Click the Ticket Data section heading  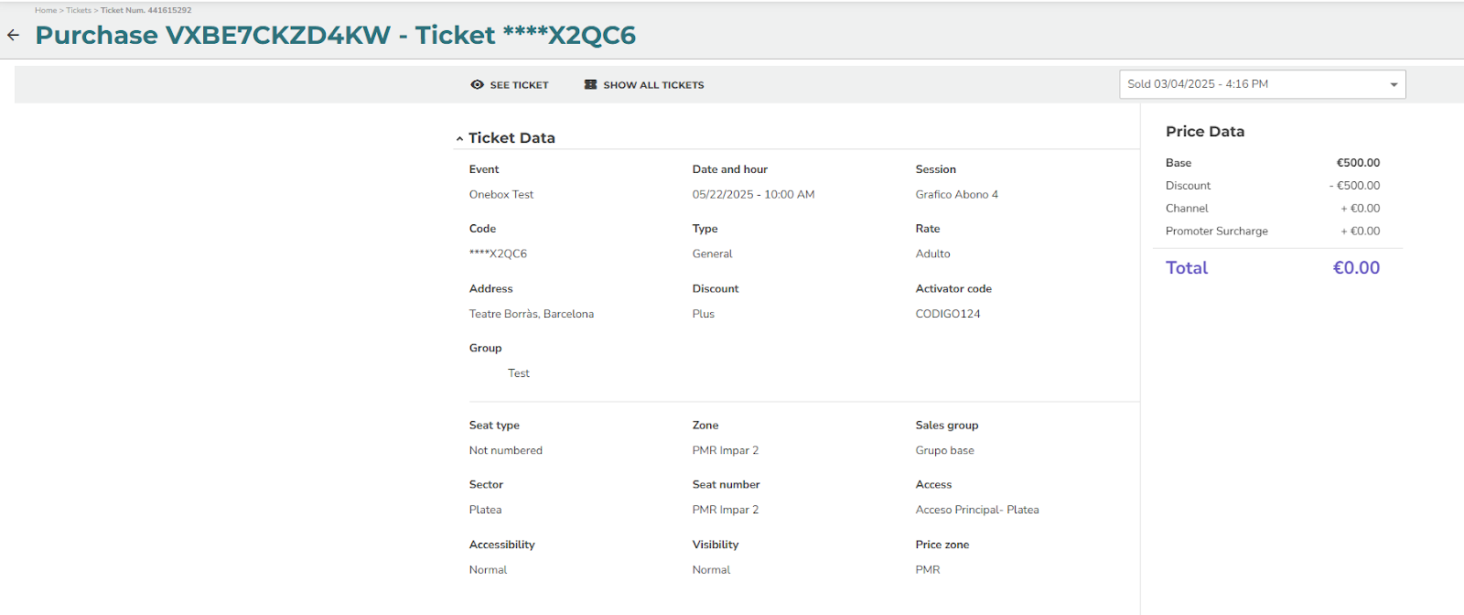[x=511, y=137]
